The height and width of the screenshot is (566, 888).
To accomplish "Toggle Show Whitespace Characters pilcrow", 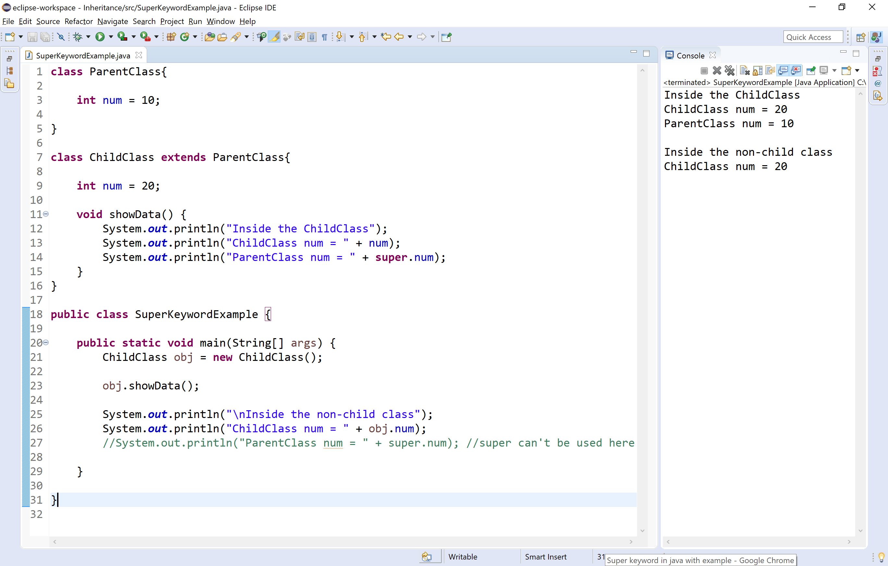I will [x=325, y=37].
